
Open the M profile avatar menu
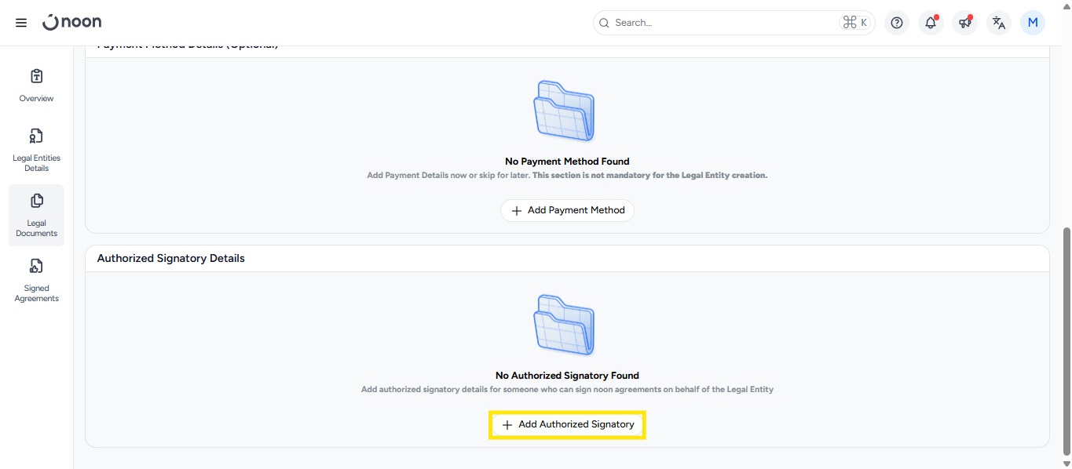[1032, 23]
